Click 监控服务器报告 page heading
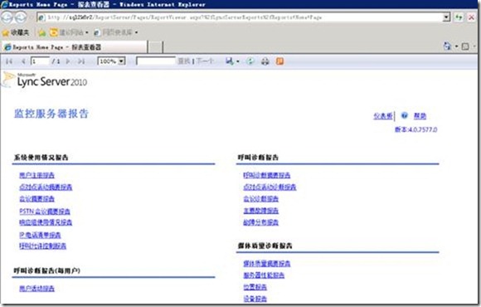Image resolution: width=481 pixels, height=307 pixels. click(51, 114)
